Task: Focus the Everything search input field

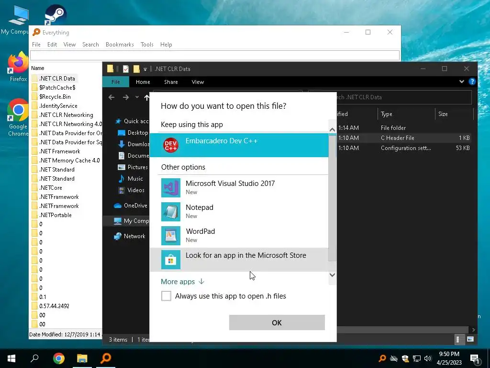Action: pyautogui.click(x=215, y=56)
